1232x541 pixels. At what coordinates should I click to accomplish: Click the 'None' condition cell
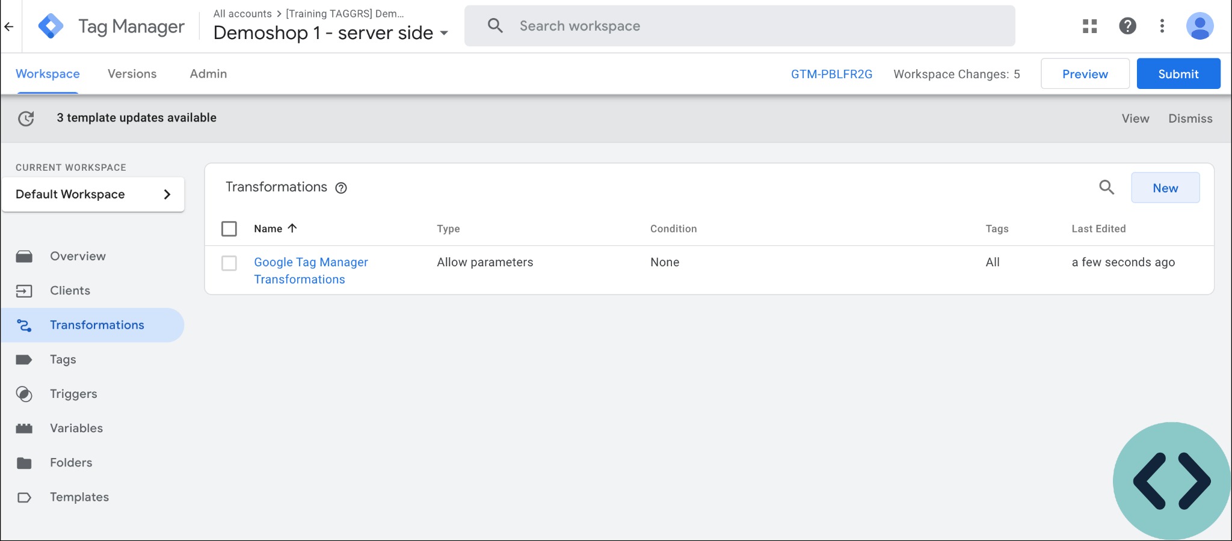tap(665, 262)
